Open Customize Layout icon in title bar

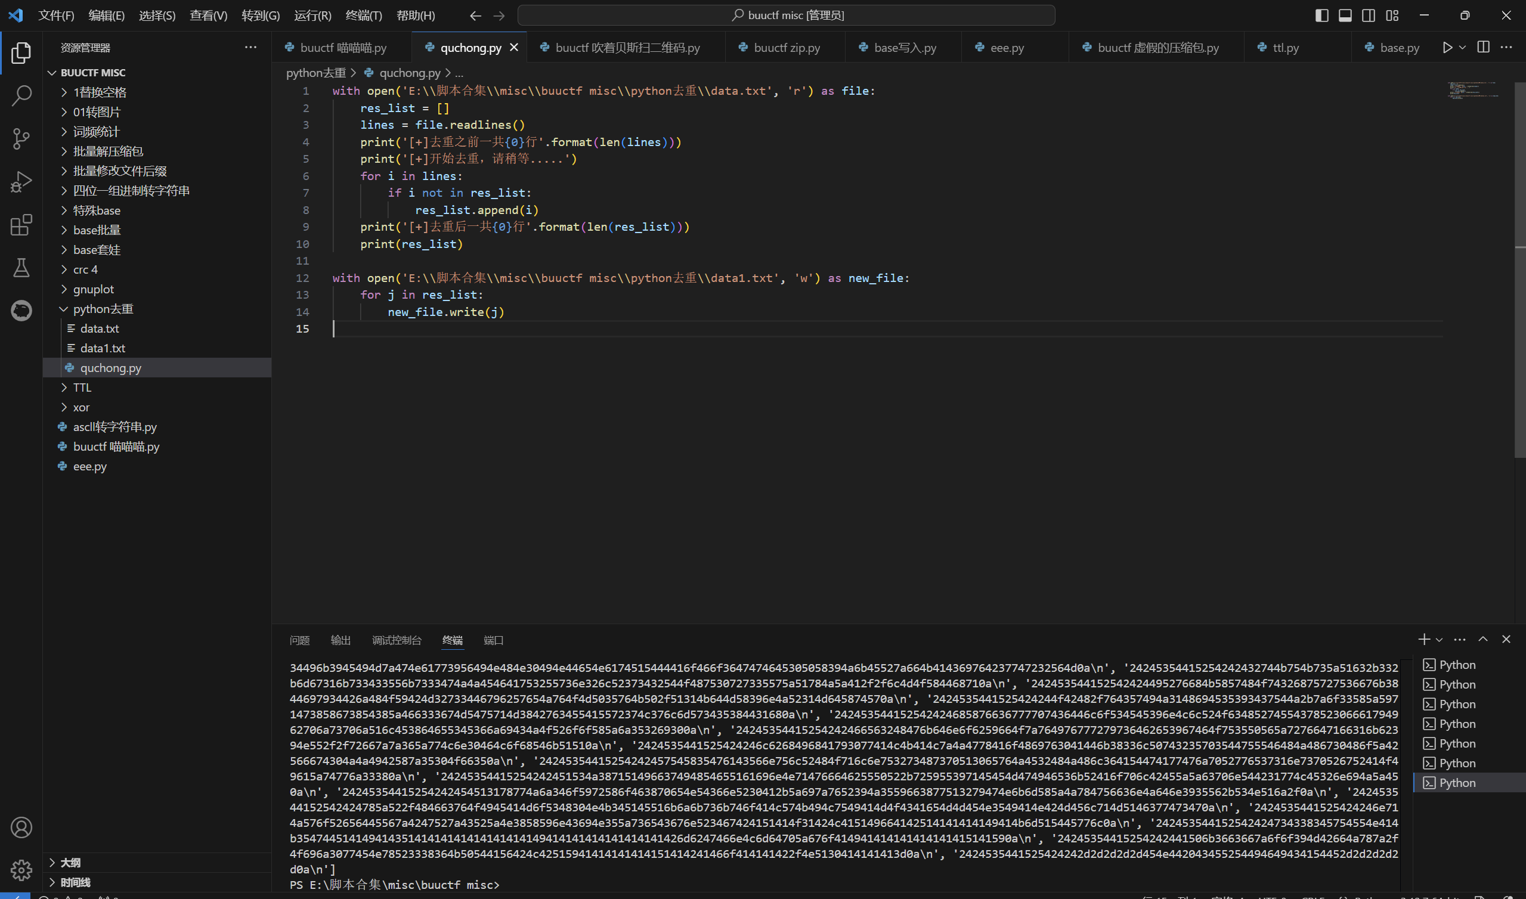1392,15
